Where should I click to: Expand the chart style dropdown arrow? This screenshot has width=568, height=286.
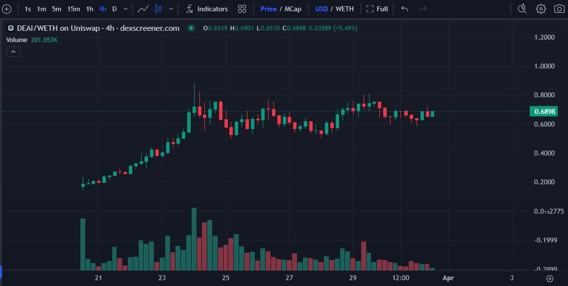(171, 9)
